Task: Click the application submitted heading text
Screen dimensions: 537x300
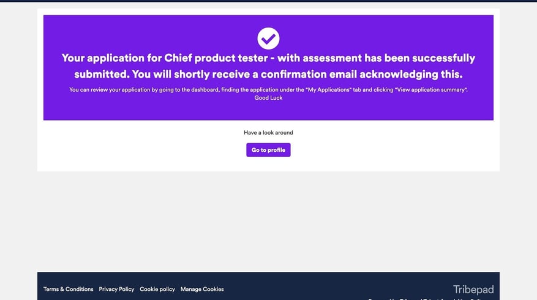Action: tap(268, 66)
